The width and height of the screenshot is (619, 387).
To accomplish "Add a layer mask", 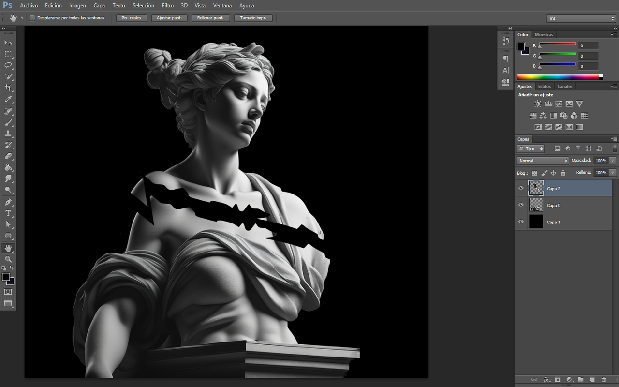I will pos(558,380).
